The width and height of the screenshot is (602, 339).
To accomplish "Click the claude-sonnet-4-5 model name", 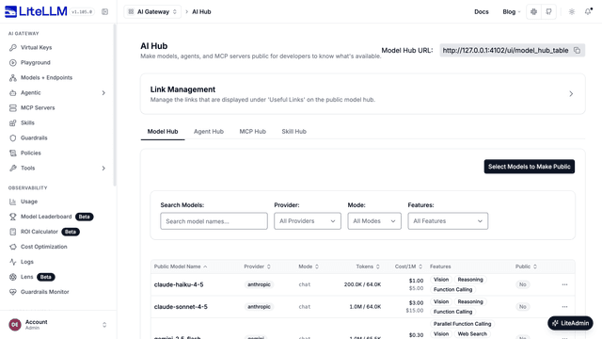I will (181, 307).
